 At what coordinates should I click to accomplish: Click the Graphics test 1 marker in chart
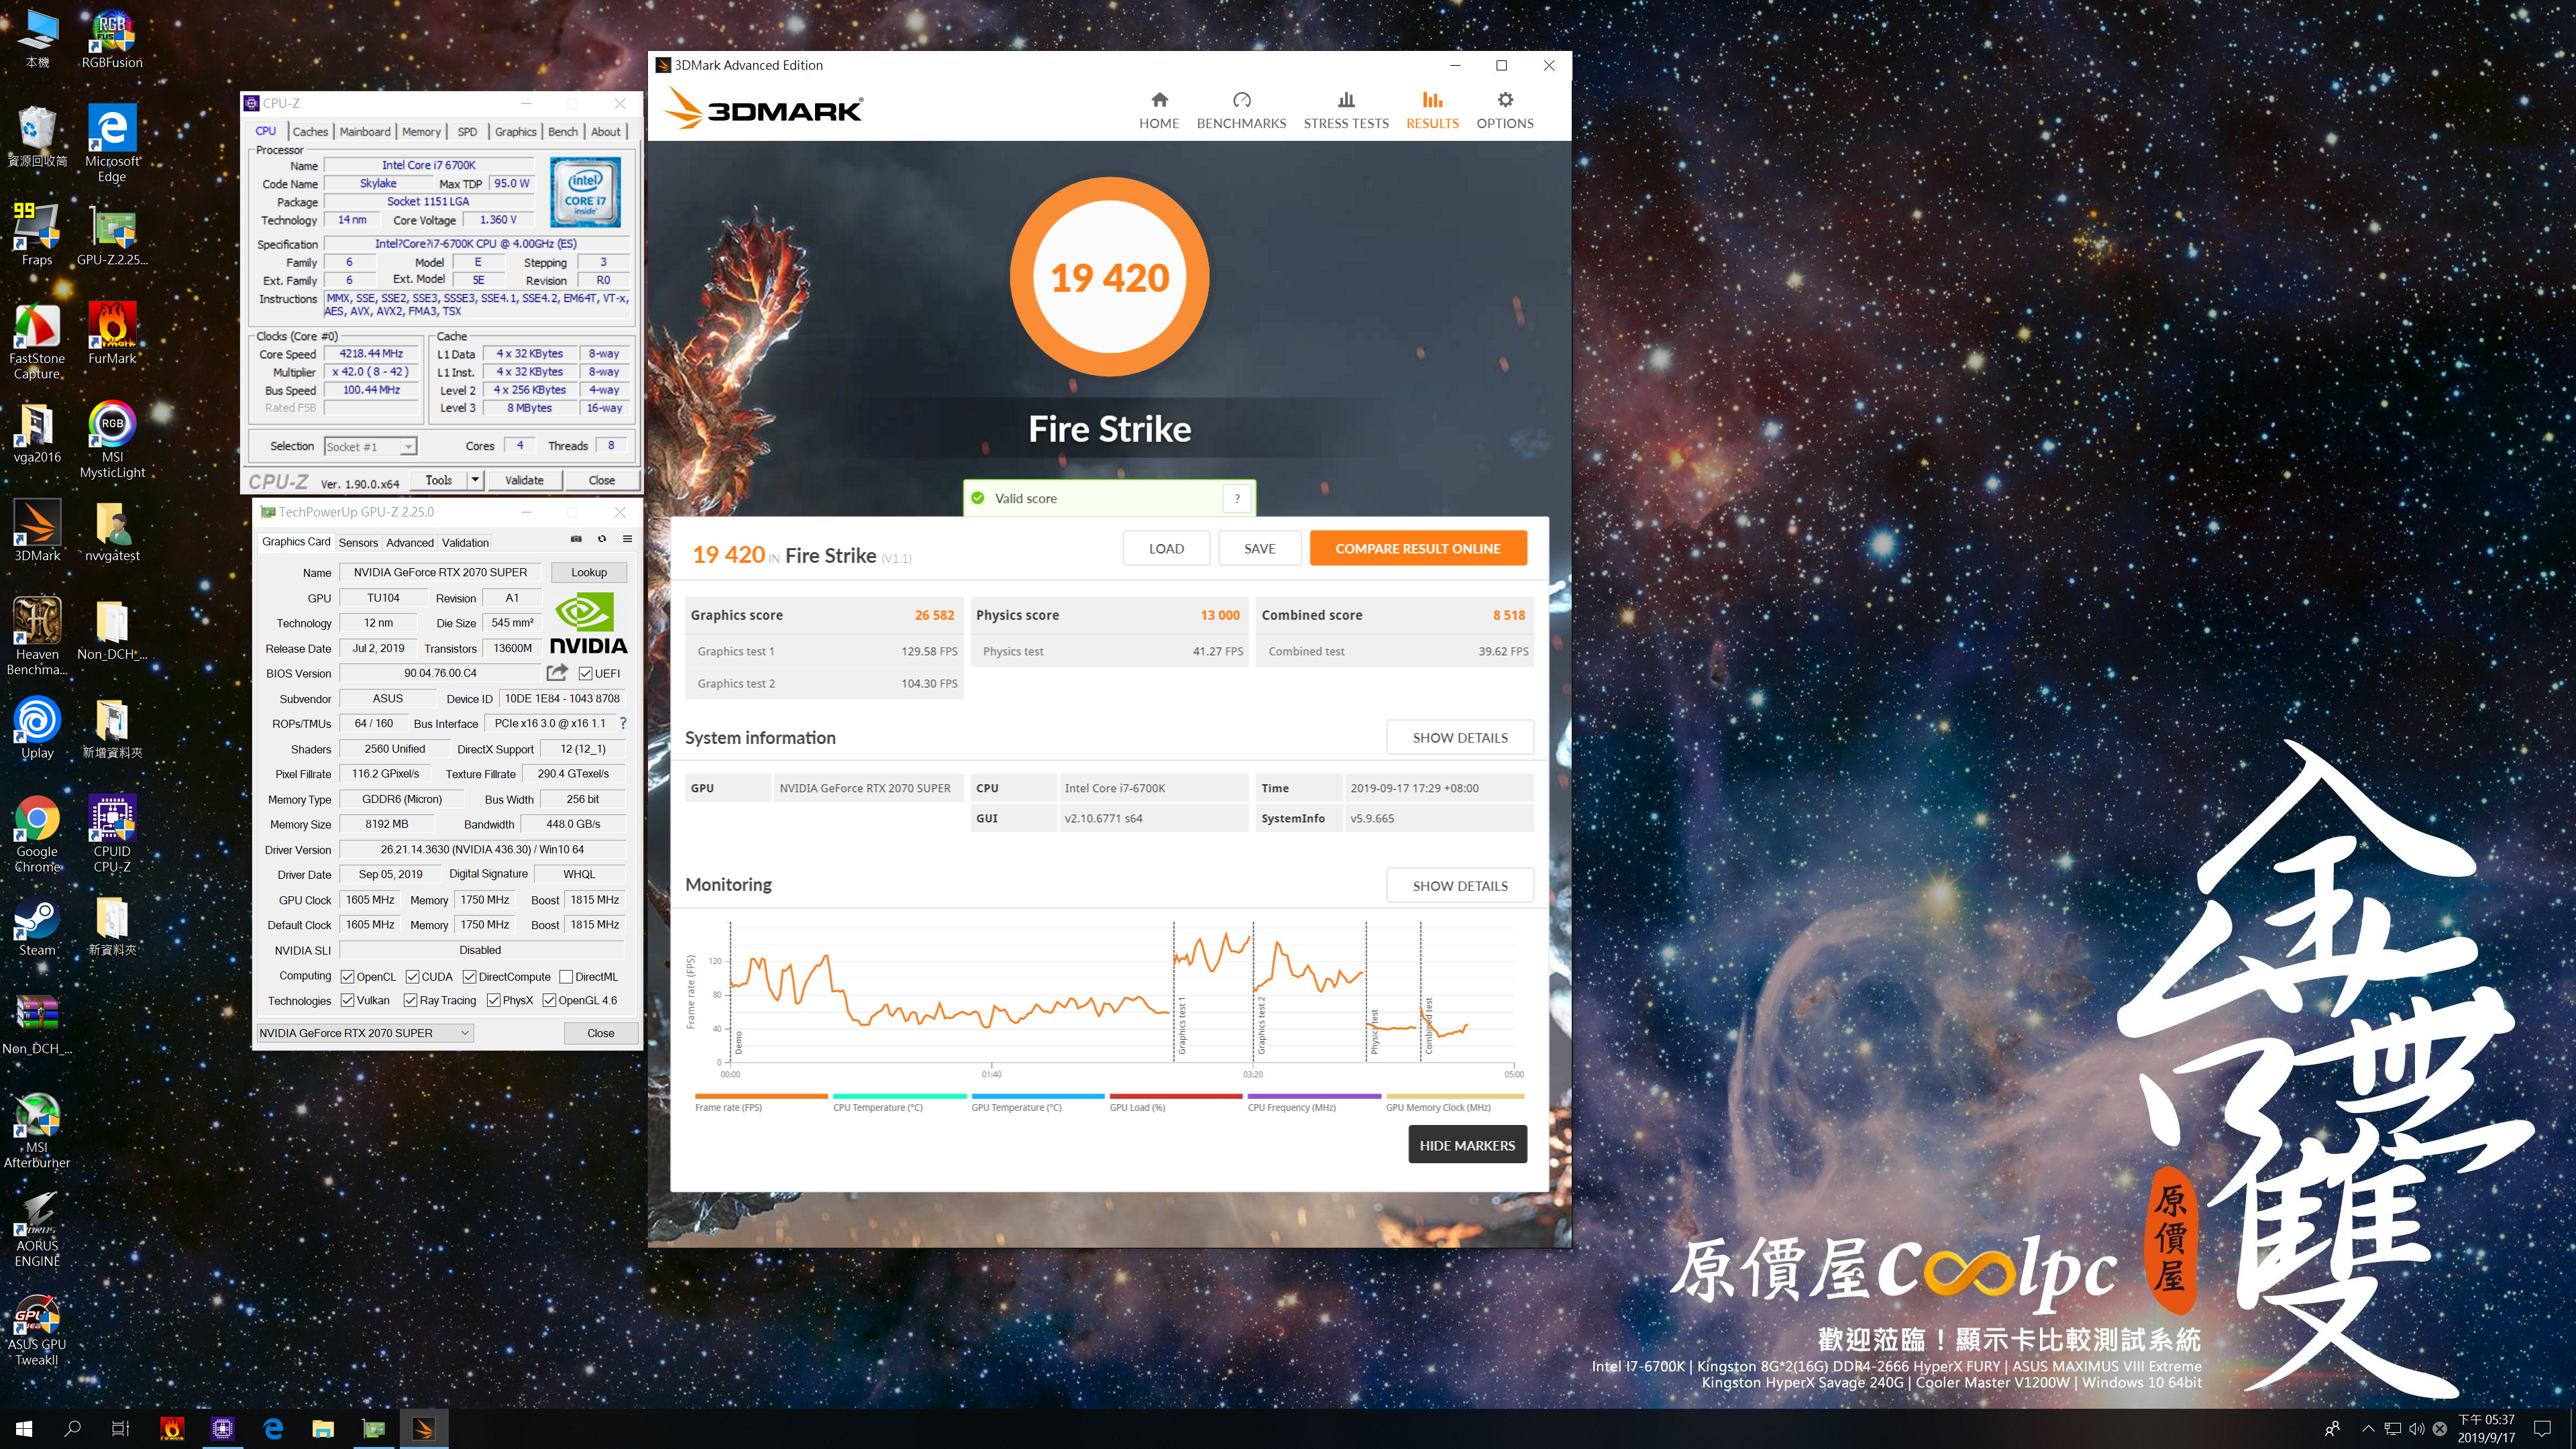1182,1027
